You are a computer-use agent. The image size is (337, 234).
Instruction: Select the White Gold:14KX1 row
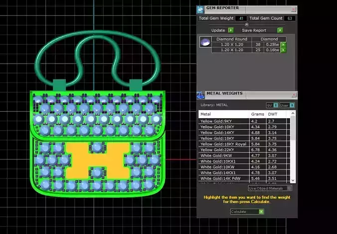244,173
